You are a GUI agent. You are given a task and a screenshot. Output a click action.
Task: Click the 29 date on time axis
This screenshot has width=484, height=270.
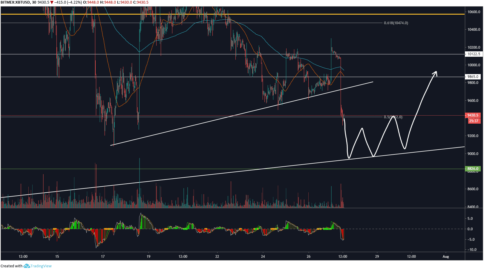pos(377,256)
